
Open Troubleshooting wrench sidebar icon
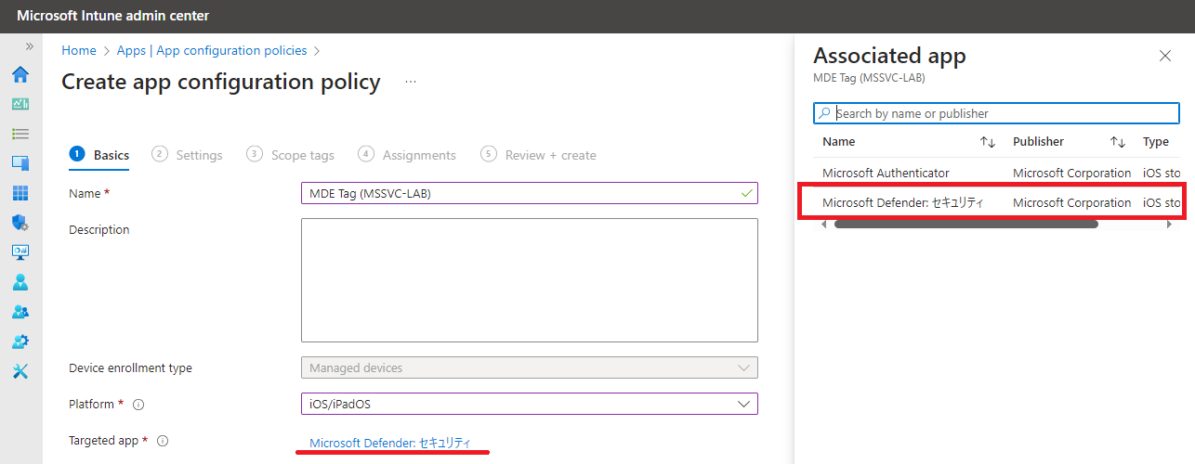[20, 371]
